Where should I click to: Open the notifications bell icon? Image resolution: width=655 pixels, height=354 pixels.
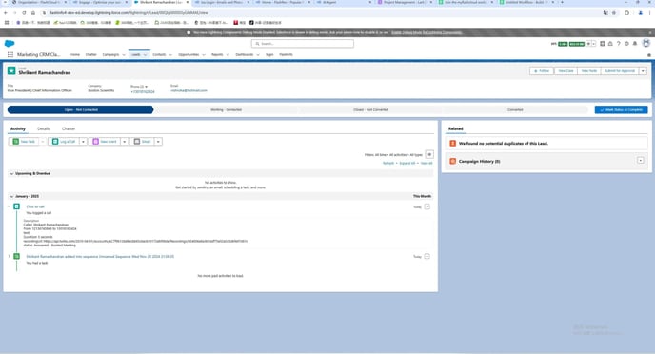tap(634, 44)
